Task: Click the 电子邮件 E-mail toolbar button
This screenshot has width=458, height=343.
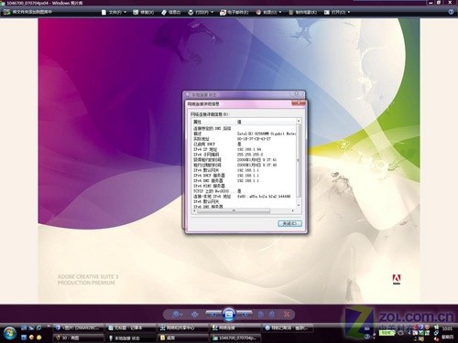Action: (x=234, y=12)
